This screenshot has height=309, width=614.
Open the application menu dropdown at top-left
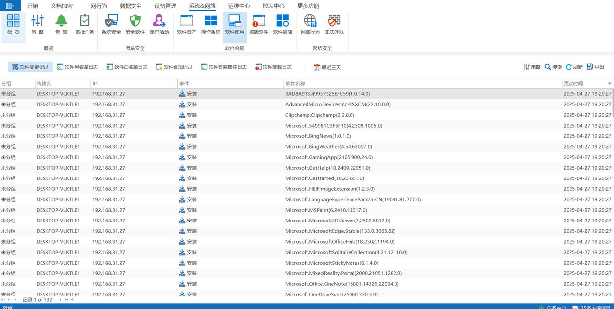(10, 6)
